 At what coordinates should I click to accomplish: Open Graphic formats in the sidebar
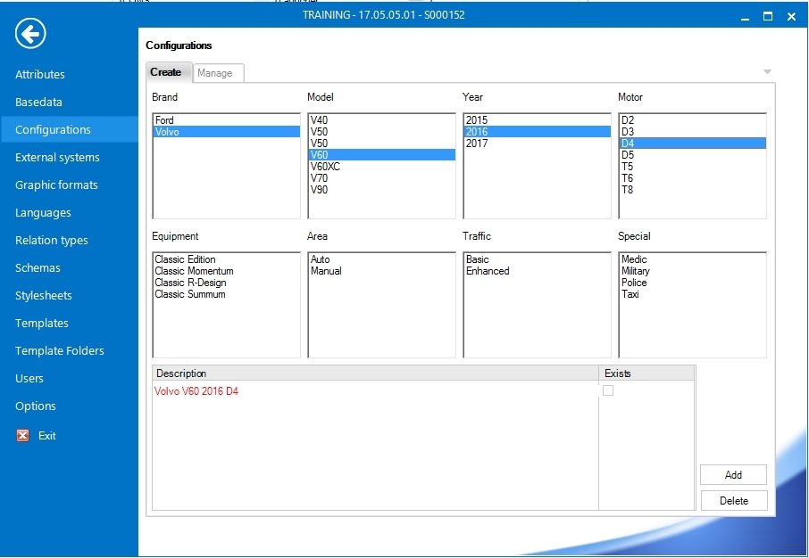(56, 185)
